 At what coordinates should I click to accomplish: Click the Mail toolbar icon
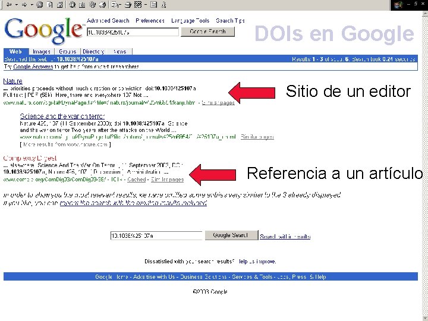coord(115,4)
